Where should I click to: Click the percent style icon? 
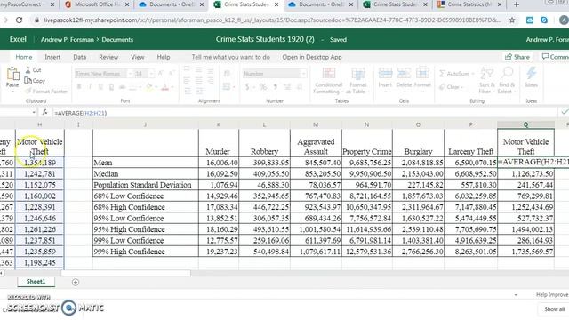point(263,87)
